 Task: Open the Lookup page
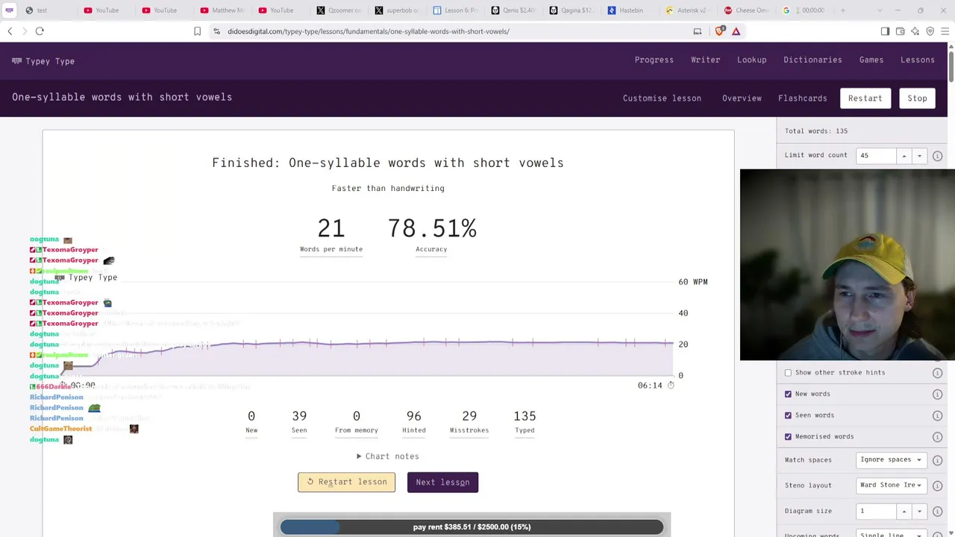pyautogui.click(x=751, y=60)
